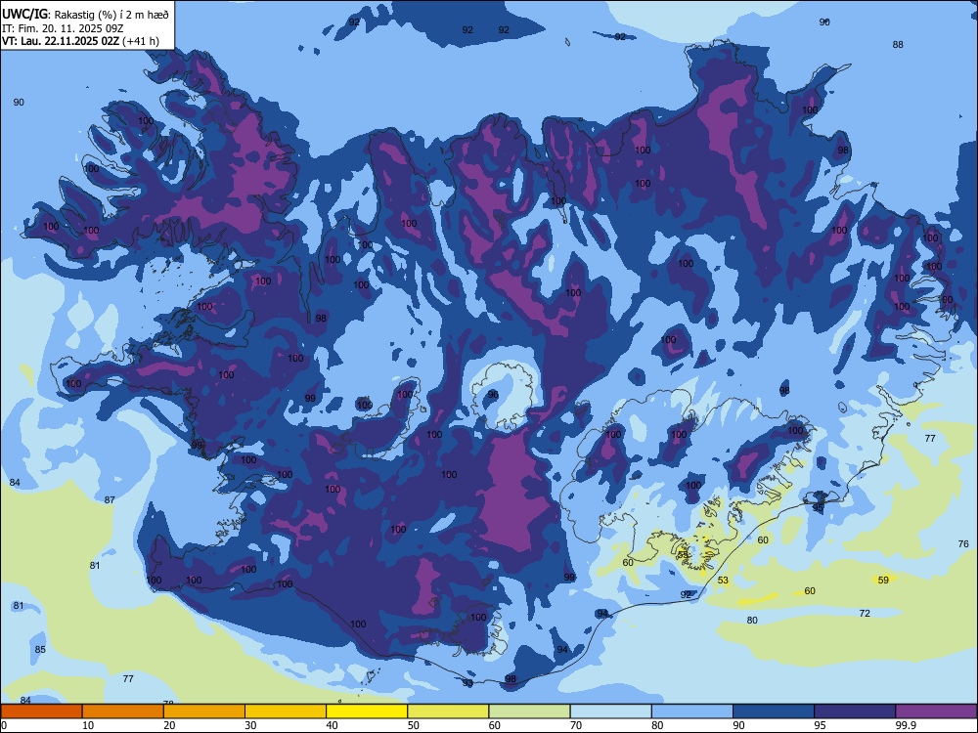This screenshot has height=733, width=978.
Task: Click the map value '53' on the yellow area
Action: [723, 581]
